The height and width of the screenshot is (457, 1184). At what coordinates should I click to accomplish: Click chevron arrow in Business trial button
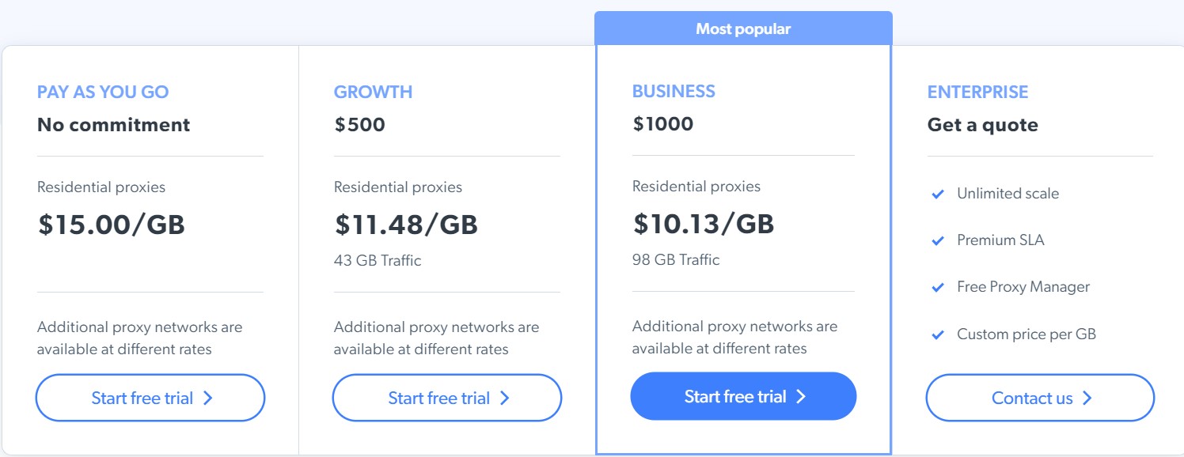(x=801, y=397)
